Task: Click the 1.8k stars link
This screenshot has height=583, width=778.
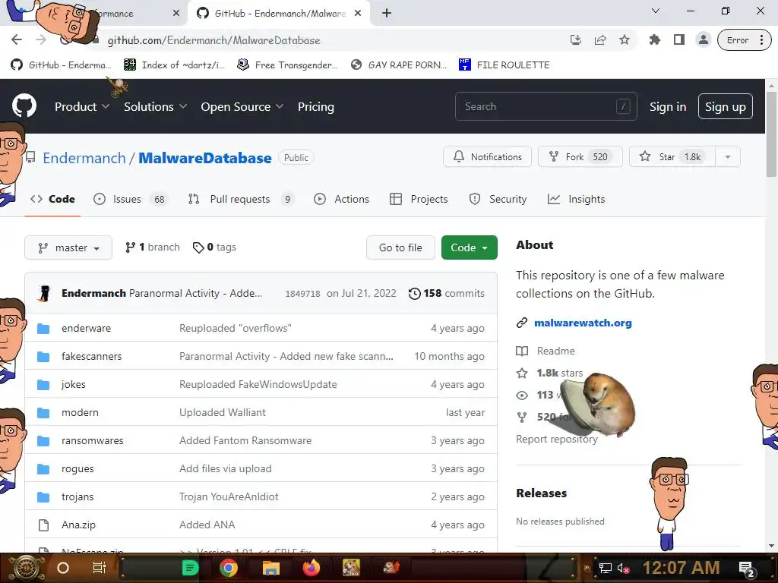Action: [560, 373]
